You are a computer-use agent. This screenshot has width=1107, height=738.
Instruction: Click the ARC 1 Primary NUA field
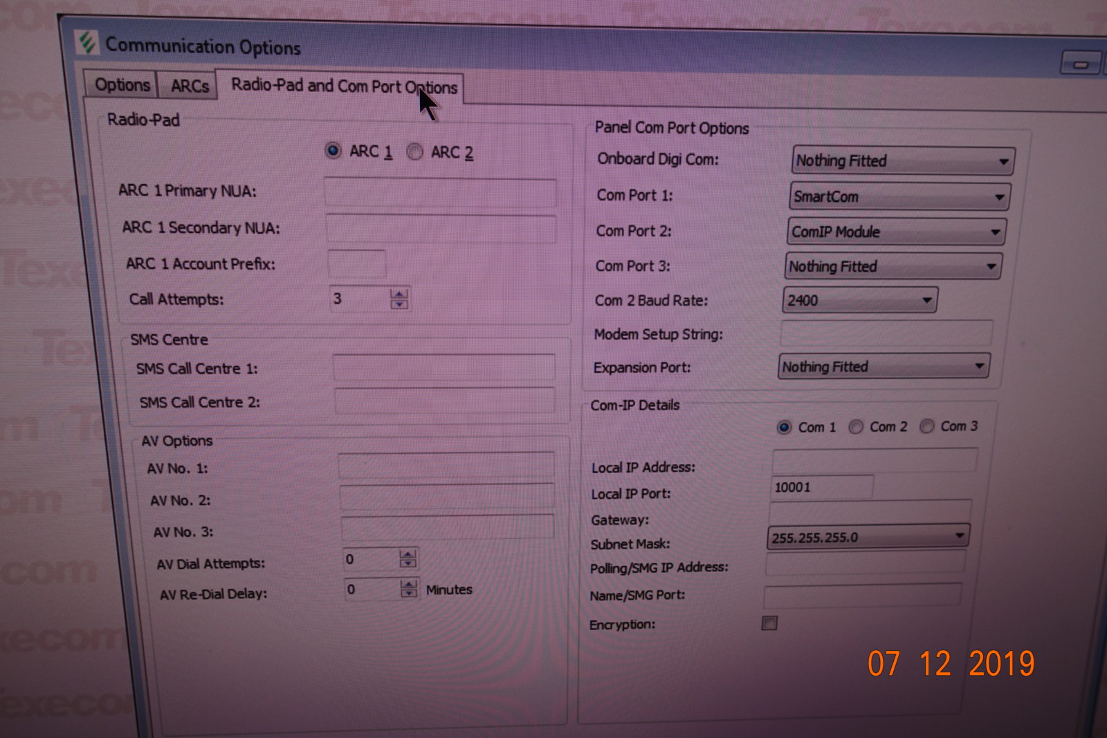click(x=440, y=192)
